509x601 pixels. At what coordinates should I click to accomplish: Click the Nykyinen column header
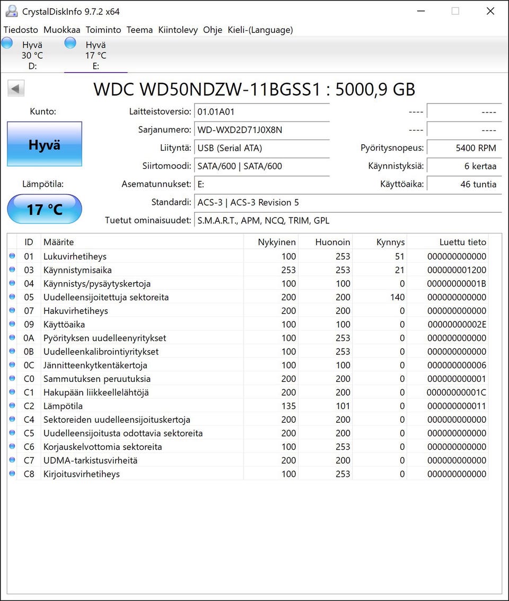click(271, 242)
